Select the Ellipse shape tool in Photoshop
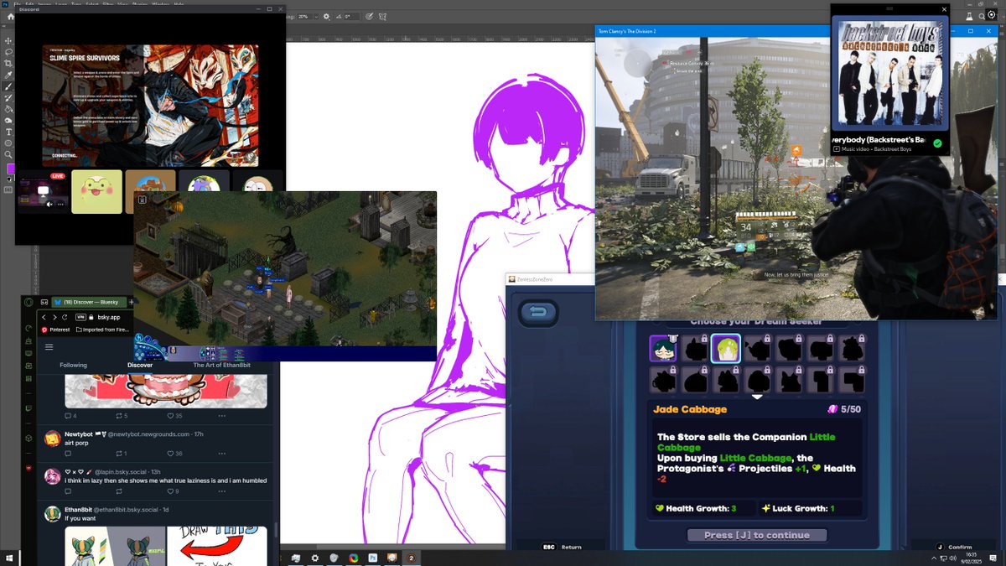This screenshot has height=566, width=1006. 8,143
